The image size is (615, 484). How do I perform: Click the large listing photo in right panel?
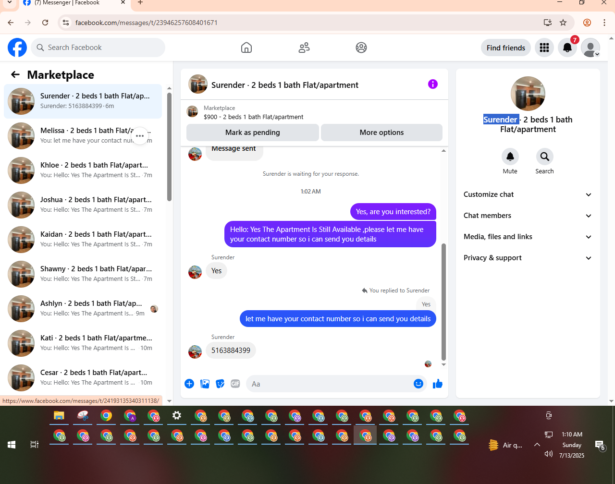(x=528, y=94)
